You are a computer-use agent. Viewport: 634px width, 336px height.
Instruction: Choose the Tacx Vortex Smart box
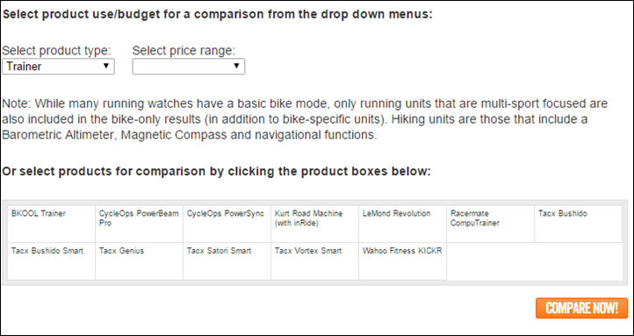pyautogui.click(x=314, y=261)
